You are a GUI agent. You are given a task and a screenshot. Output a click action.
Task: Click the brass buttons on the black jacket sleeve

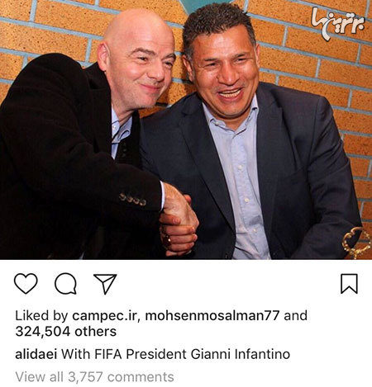pos(132,200)
